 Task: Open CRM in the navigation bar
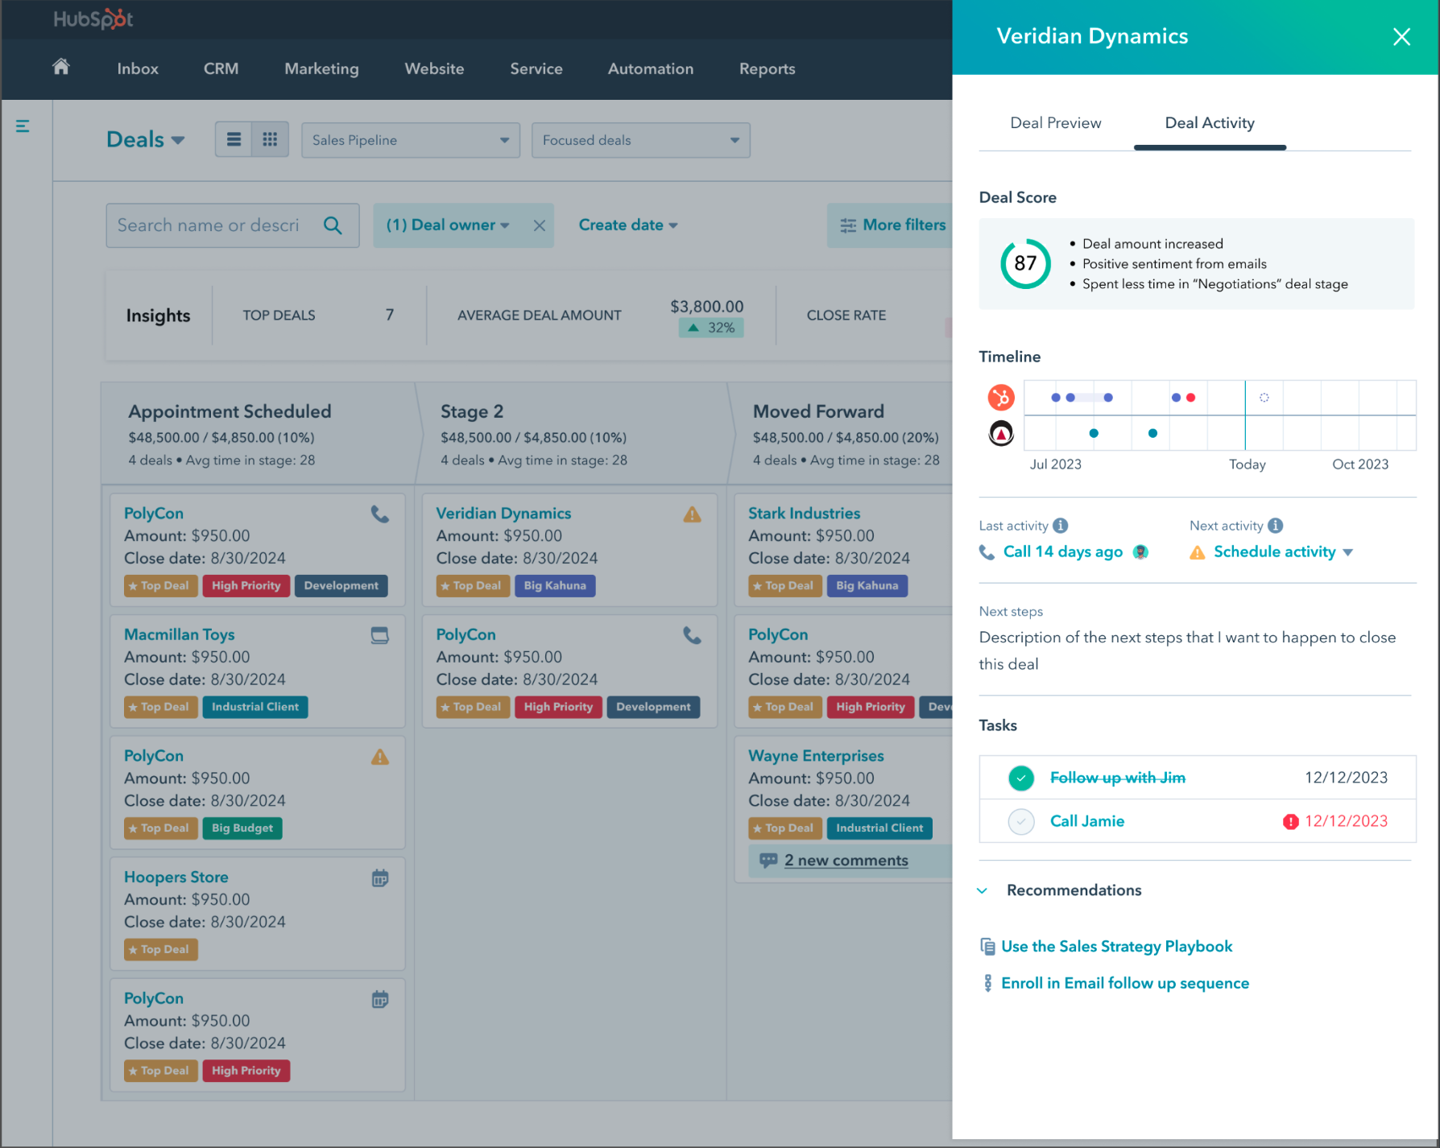point(221,69)
